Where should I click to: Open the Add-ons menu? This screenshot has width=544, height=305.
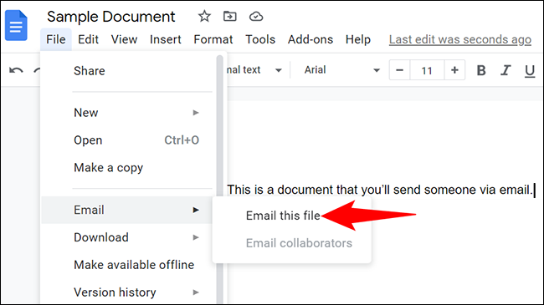point(310,39)
